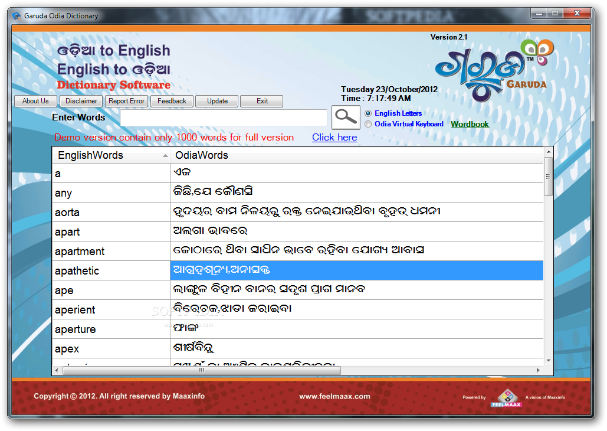The image size is (607, 431).
Task: Select the English Letters radio button
Action: (x=368, y=113)
